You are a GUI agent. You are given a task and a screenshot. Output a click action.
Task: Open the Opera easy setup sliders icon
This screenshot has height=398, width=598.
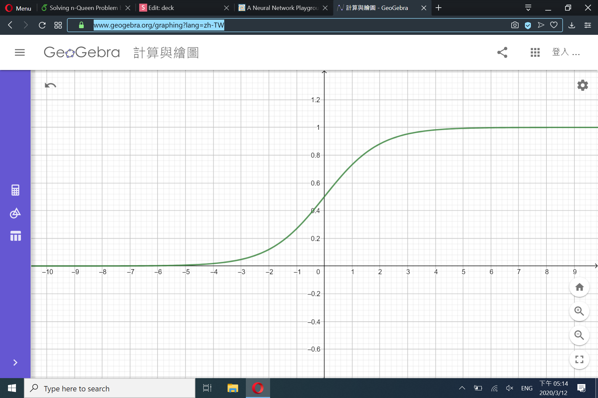click(x=588, y=25)
